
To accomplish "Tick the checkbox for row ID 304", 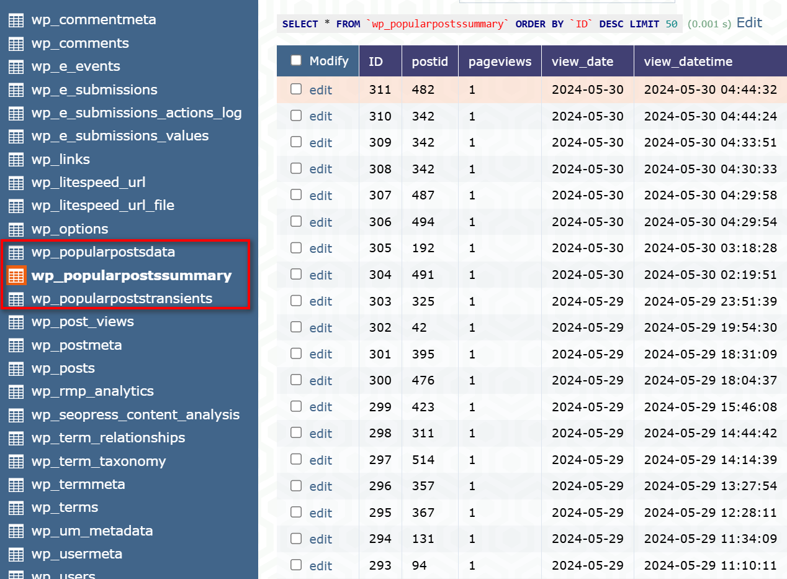I will (296, 274).
